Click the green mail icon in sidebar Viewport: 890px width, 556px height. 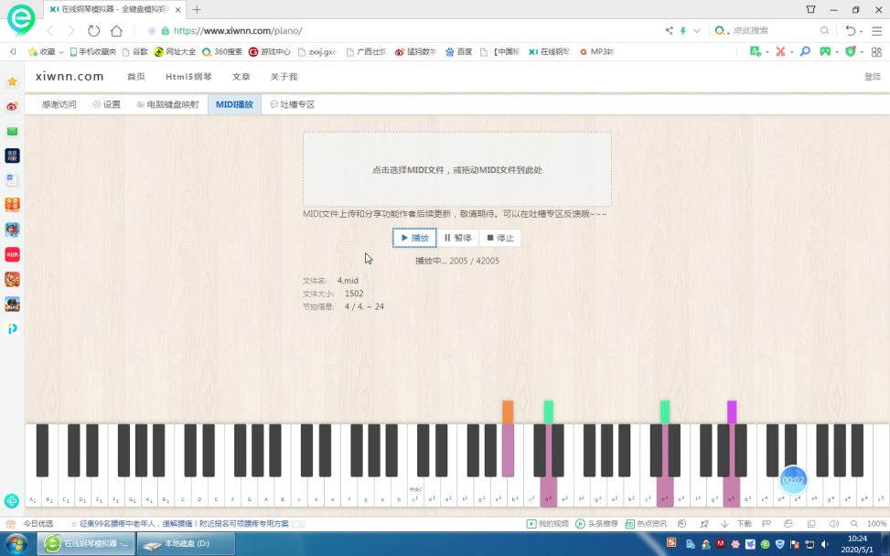click(12, 131)
